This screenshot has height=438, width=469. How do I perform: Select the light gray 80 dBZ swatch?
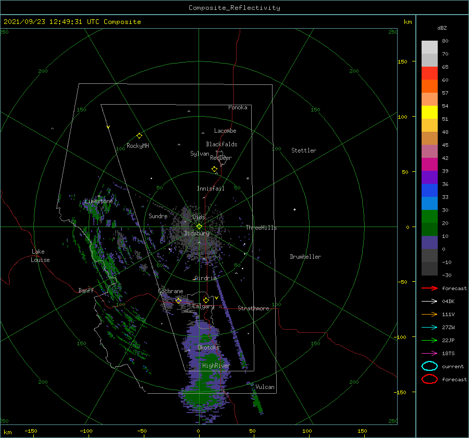coord(429,47)
